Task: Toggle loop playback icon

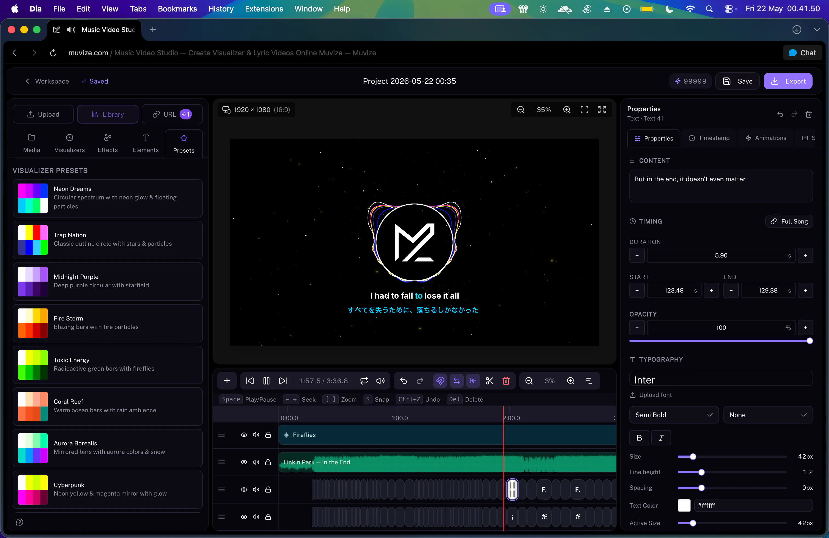Action: (x=364, y=381)
